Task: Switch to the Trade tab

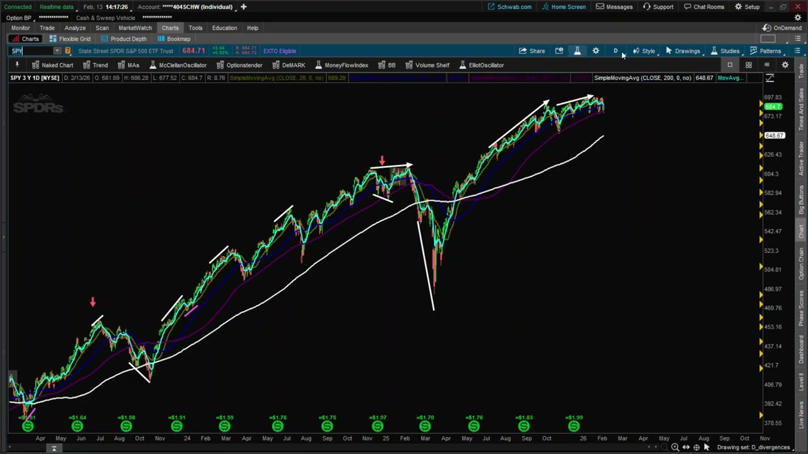Action: [x=47, y=28]
